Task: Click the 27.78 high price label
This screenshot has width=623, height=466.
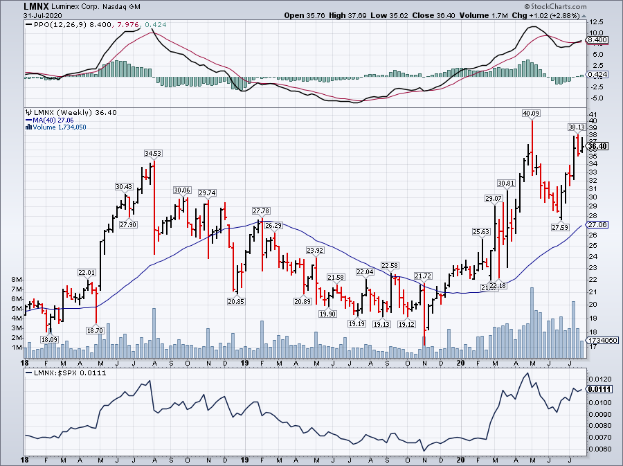Action: 261,211
